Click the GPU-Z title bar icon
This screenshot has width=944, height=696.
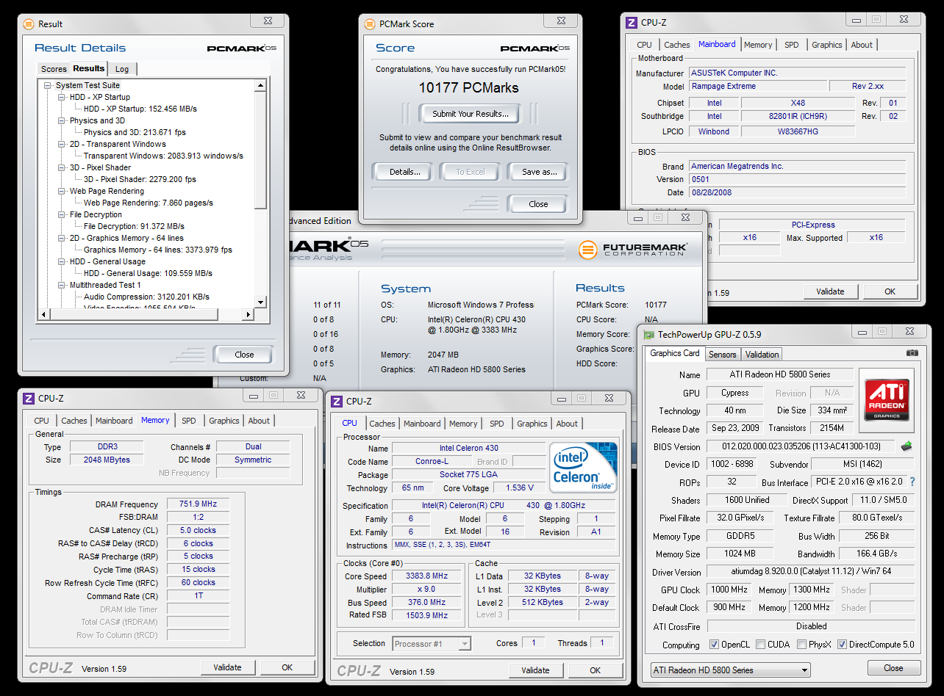(649, 334)
